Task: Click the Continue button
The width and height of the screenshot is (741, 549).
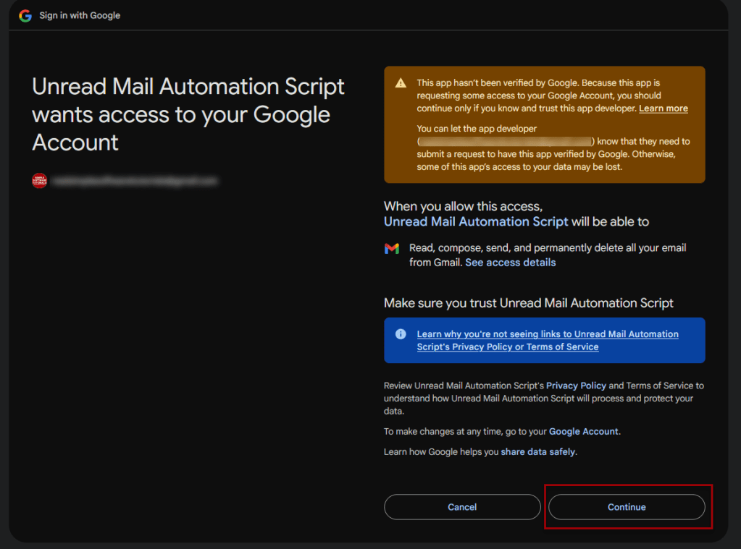Action: (x=627, y=507)
